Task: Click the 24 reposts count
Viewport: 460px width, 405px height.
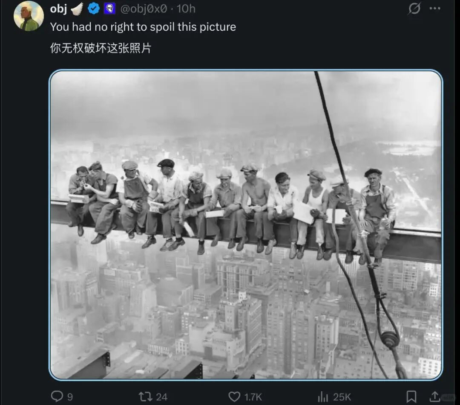Action: [161, 397]
